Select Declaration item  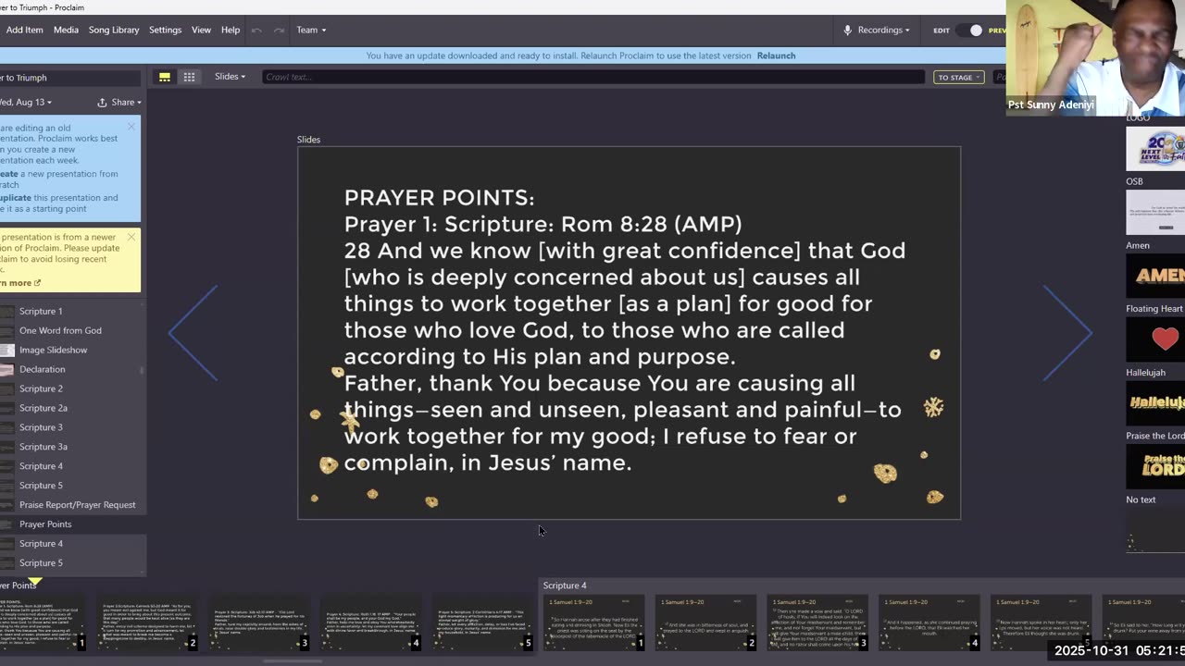pos(71,369)
